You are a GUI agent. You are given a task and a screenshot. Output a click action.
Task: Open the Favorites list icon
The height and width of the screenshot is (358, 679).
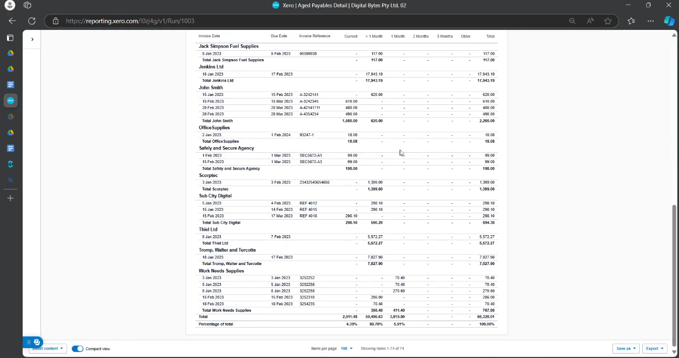click(631, 21)
